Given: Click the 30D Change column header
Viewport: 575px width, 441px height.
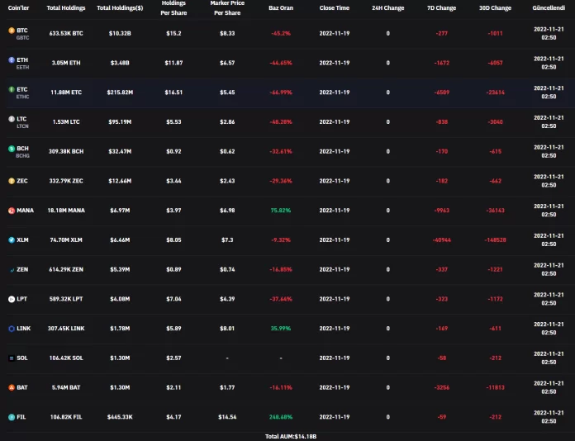Looking at the screenshot, I should point(495,7).
